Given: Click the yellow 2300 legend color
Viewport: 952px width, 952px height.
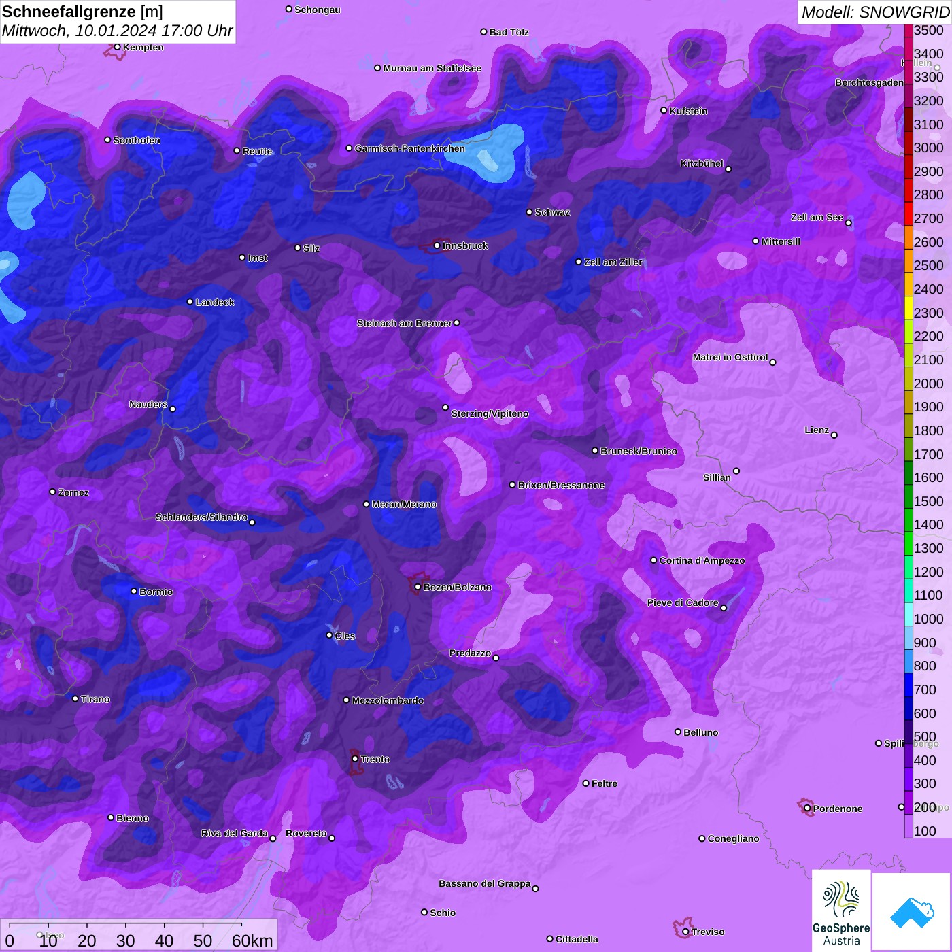Looking at the screenshot, I should (908, 308).
